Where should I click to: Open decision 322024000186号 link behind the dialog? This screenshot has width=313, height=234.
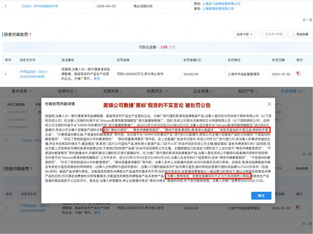tap(35, 208)
